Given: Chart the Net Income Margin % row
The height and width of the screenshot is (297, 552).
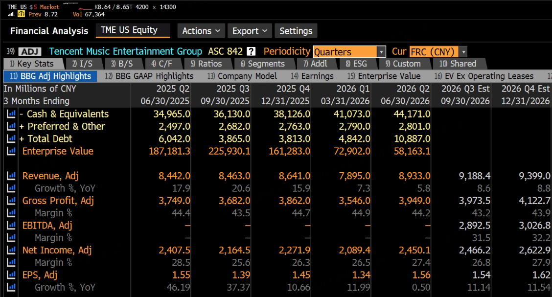Looking at the screenshot, I should (11, 263).
